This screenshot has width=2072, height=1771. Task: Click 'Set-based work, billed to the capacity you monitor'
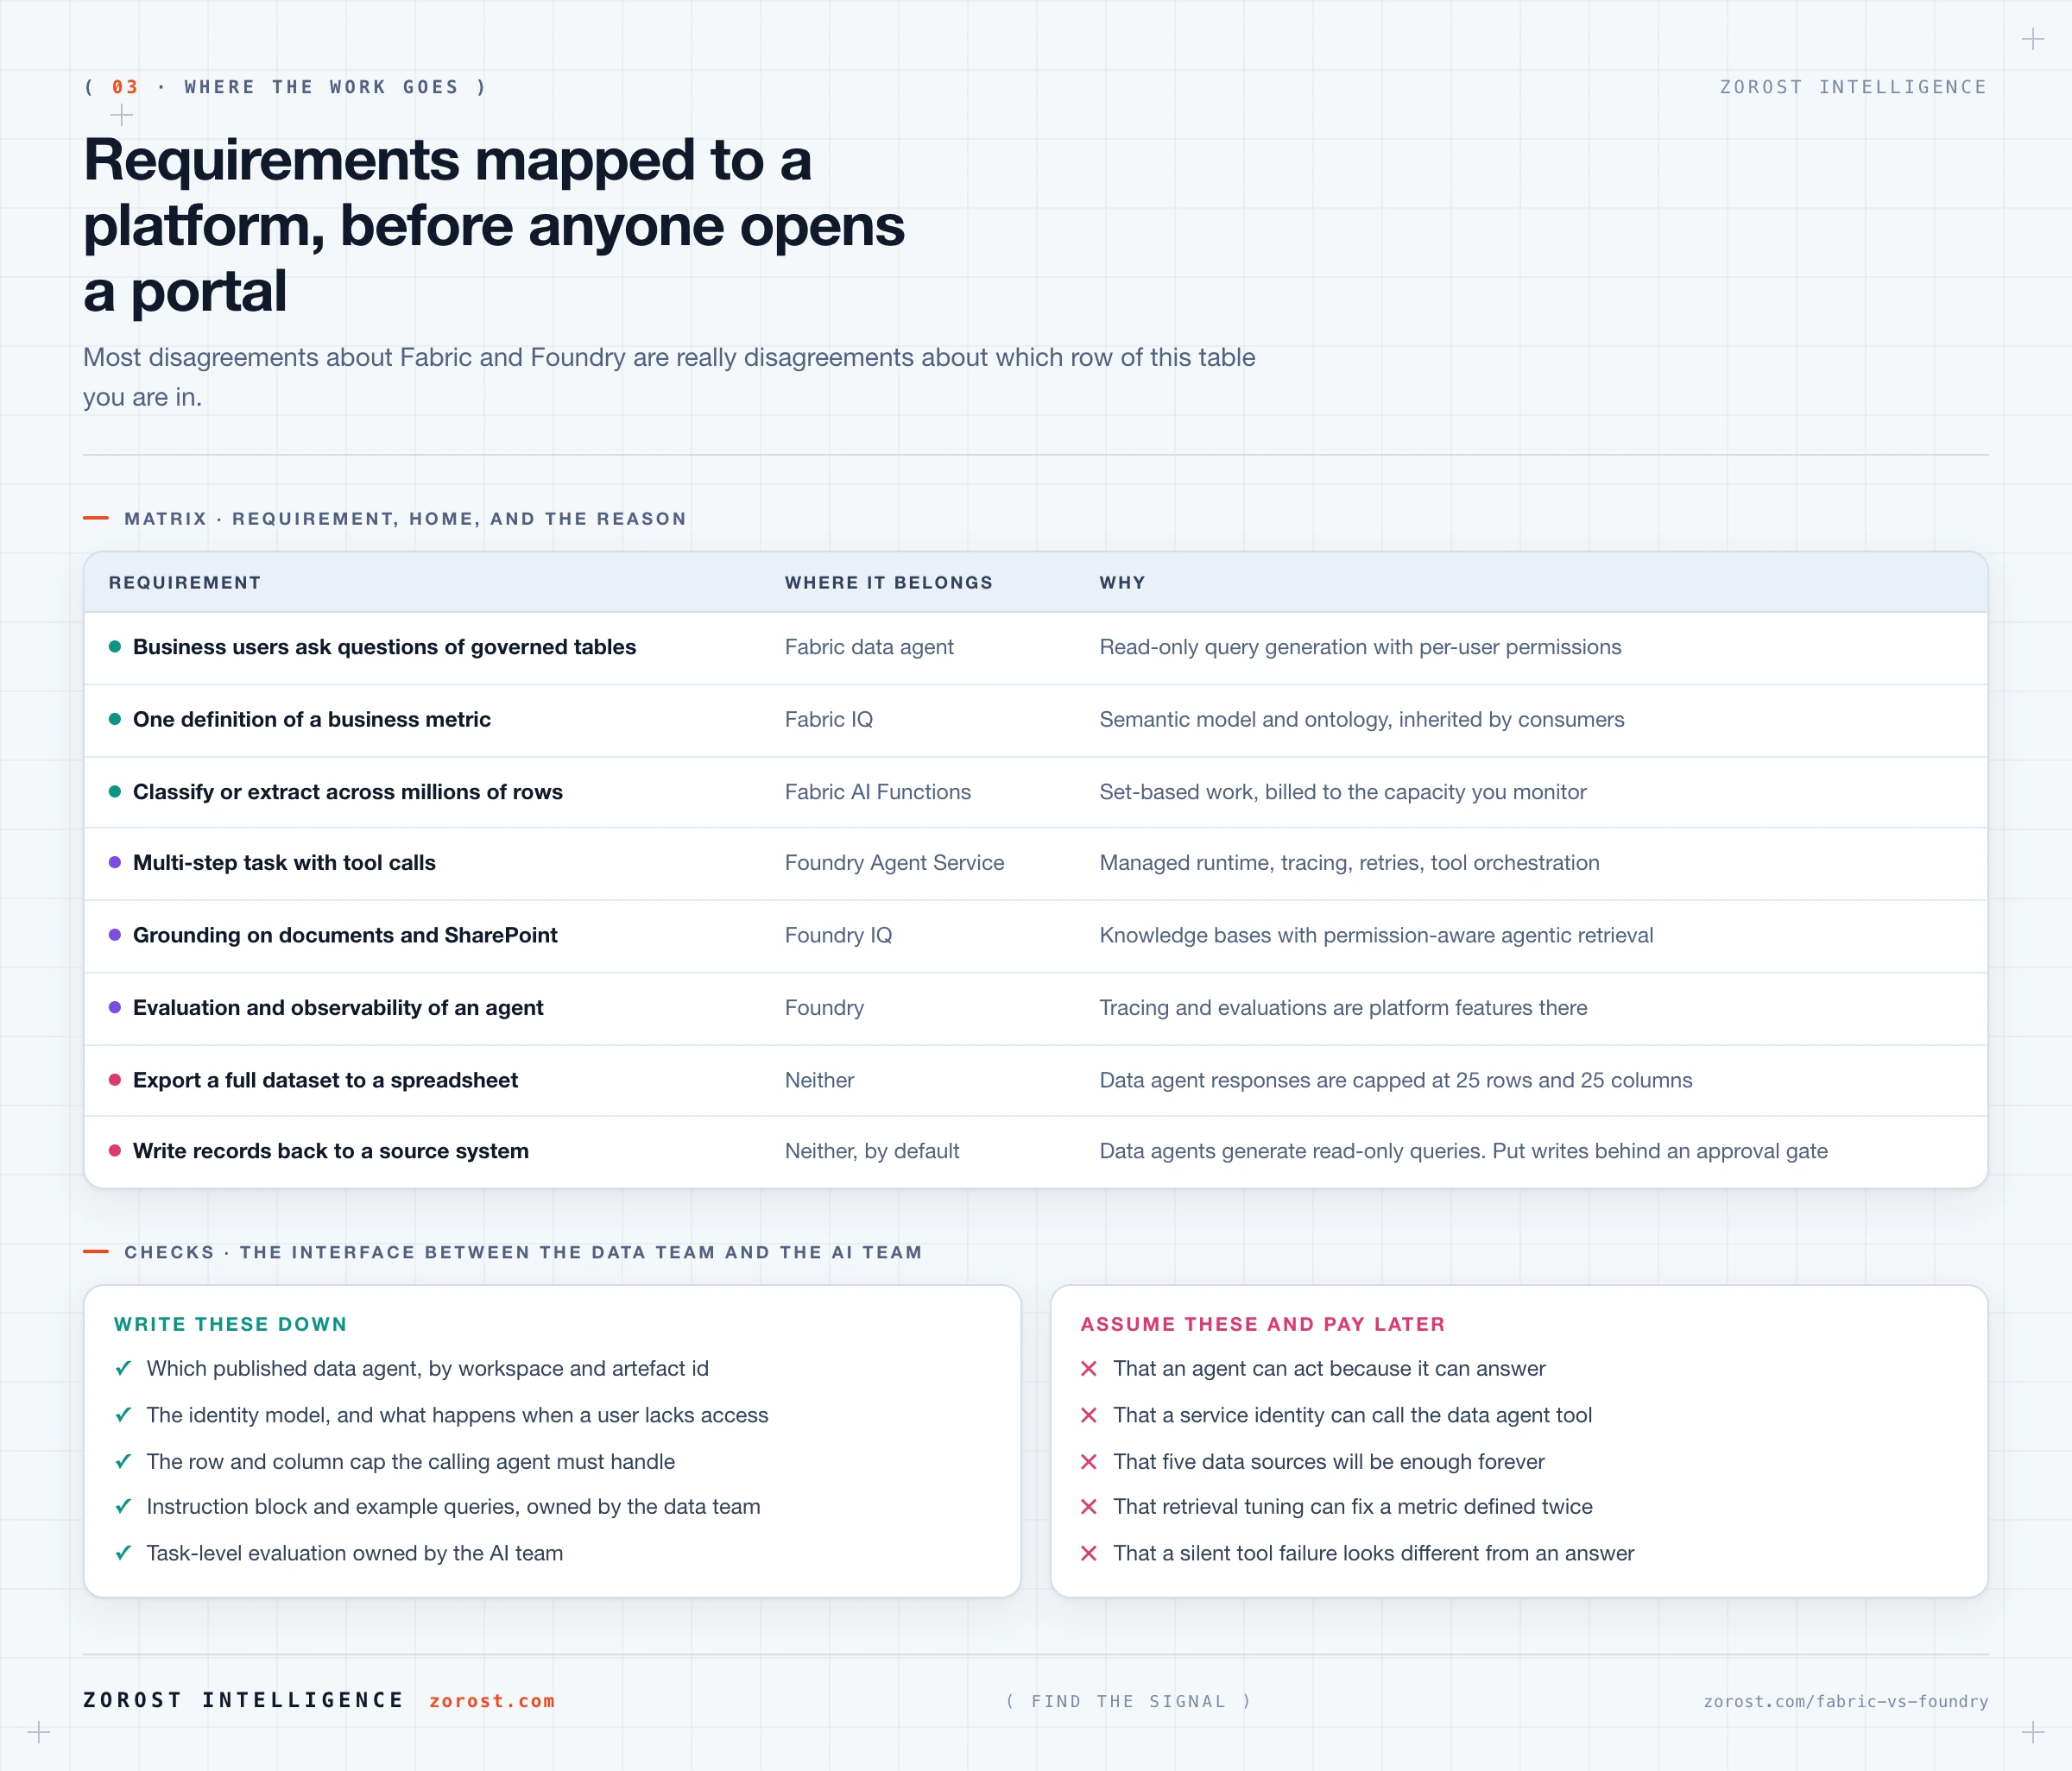point(1343,791)
